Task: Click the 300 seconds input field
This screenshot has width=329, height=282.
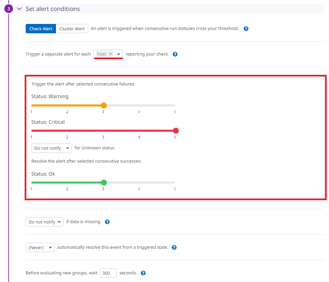Action: [x=108, y=273]
